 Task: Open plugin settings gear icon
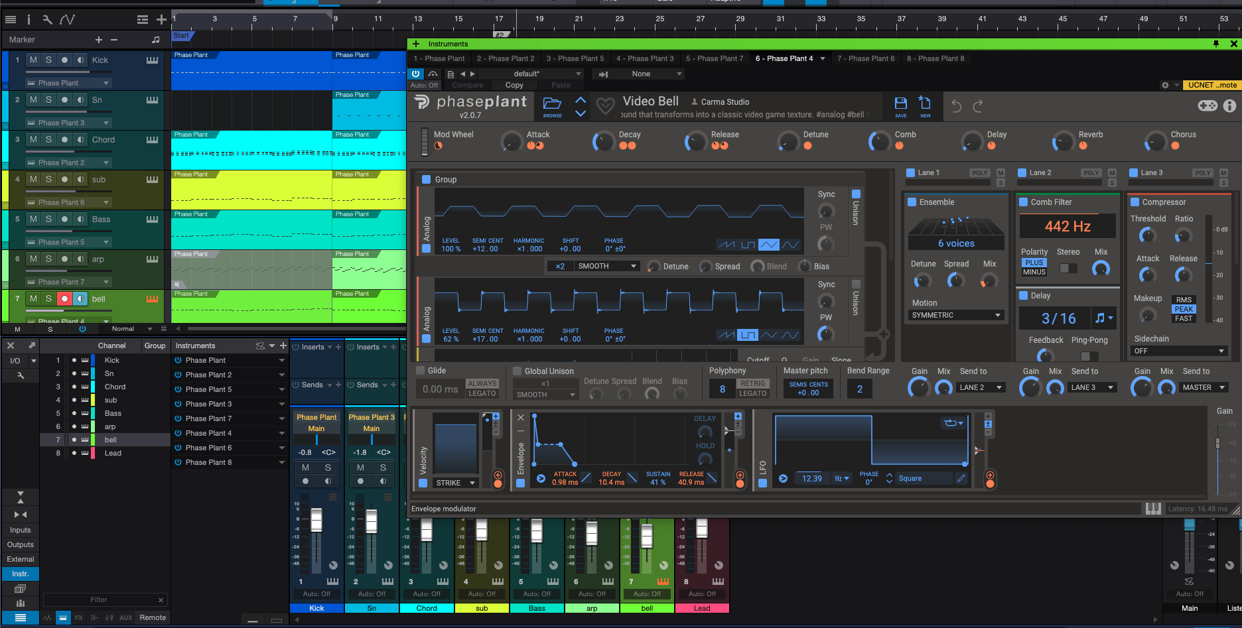(x=1165, y=85)
